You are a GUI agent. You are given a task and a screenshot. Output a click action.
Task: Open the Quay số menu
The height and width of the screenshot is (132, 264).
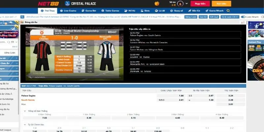pos(176,11)
